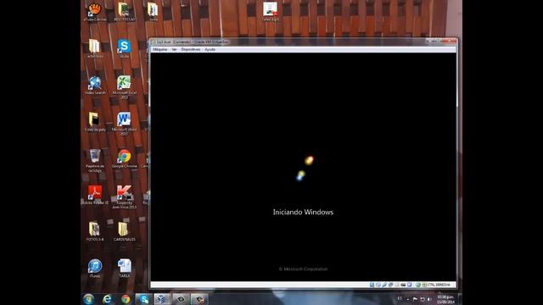This screenshot has height=305, width=543.
Task: Select the Adobe Reader XI desktop icon
Action: click(95, 195)
